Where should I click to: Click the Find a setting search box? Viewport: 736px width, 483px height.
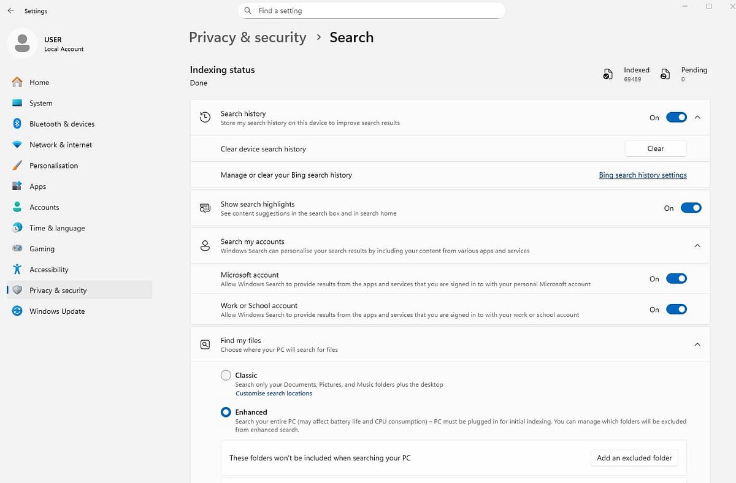click(371, 11)
